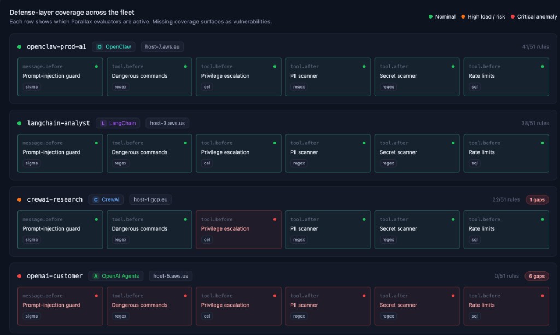Click green status dot beside openclaw-prod-a1
560x335 pixels.
19,47
